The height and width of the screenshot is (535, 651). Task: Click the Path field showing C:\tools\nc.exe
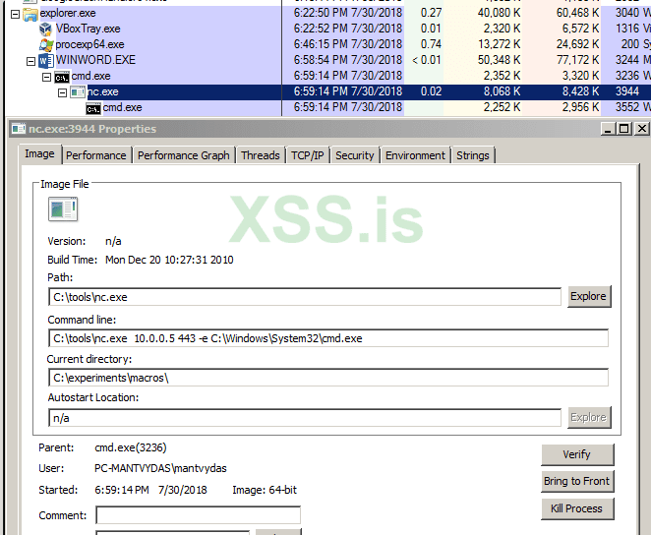tap(305, 297)
